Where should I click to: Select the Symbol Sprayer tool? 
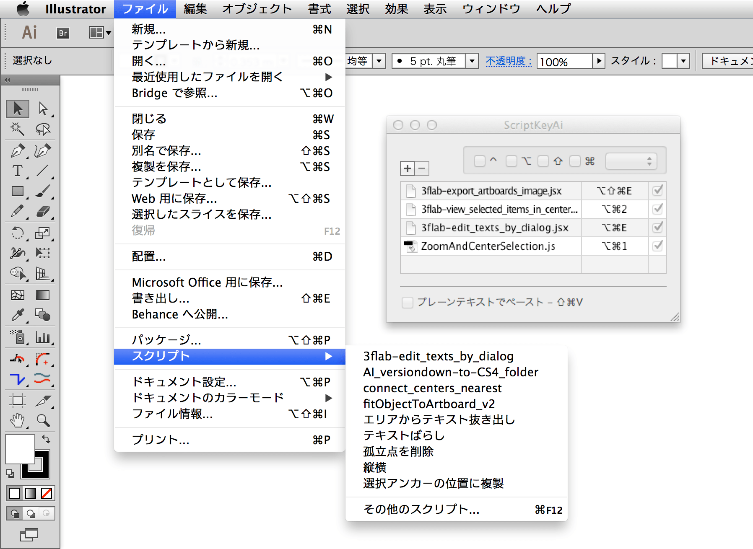18,337
